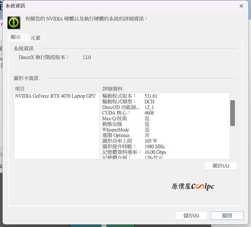This screenshot has width=251, height=227.
Task: Click the 關閉 button
Action: 227,216
